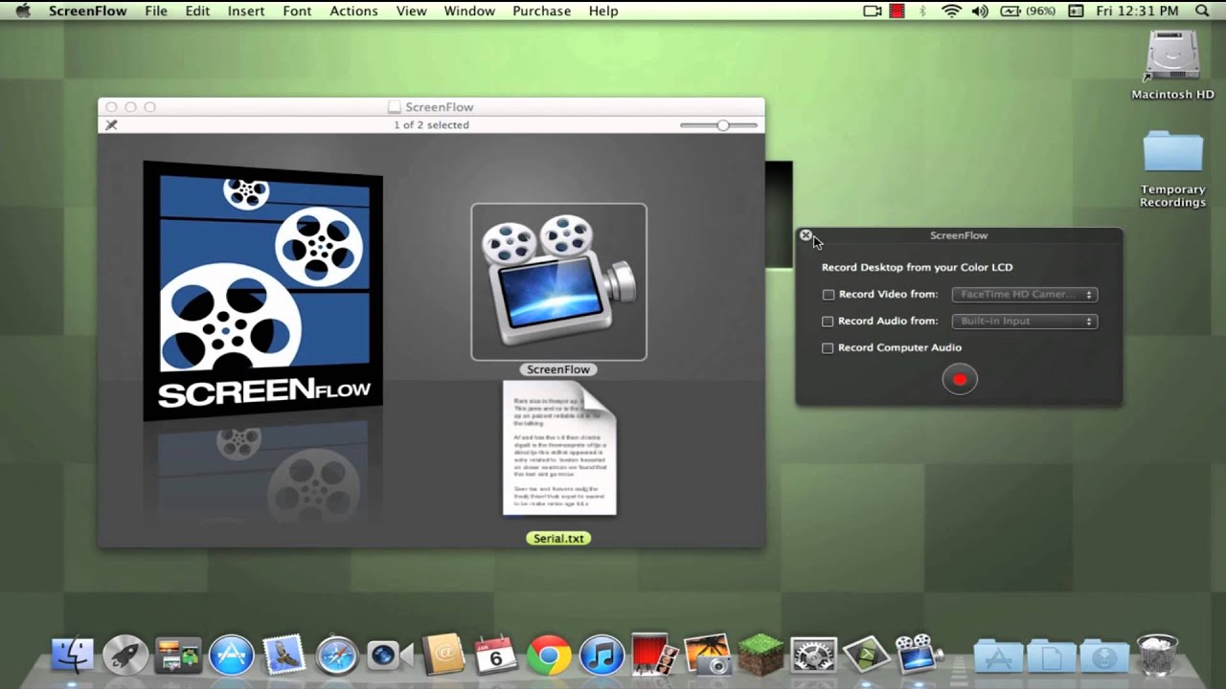Select the ScreenFlow application icon in the window
The image size is (1226, 689).
tap(558, 280)
